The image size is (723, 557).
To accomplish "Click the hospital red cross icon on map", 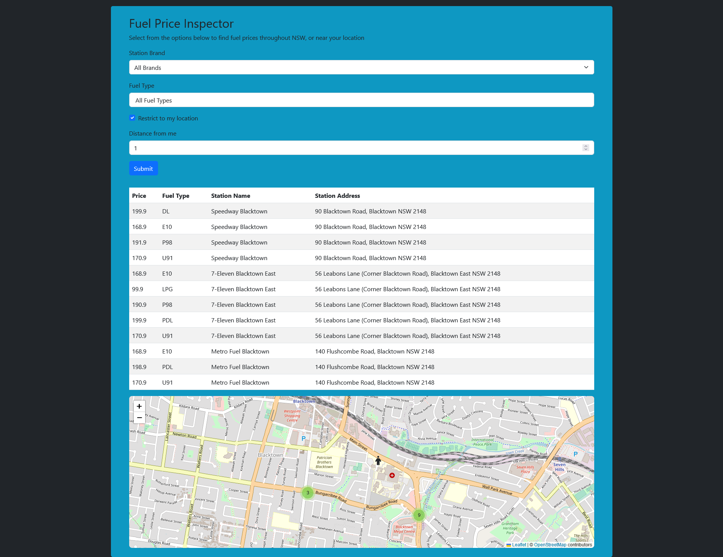I will [392, 475].
